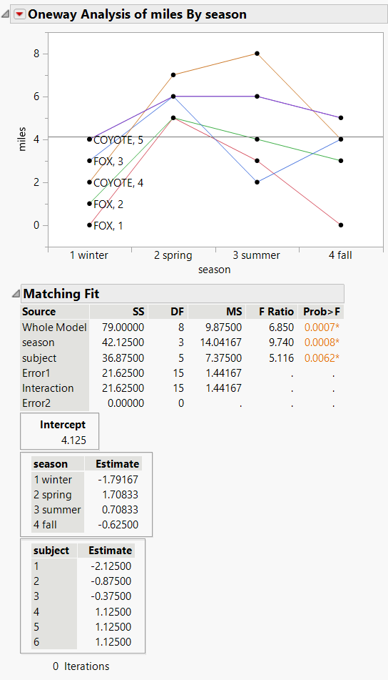Click the subject p-value 0.0062*
This screenshot has width=388, height=680.
322,358
